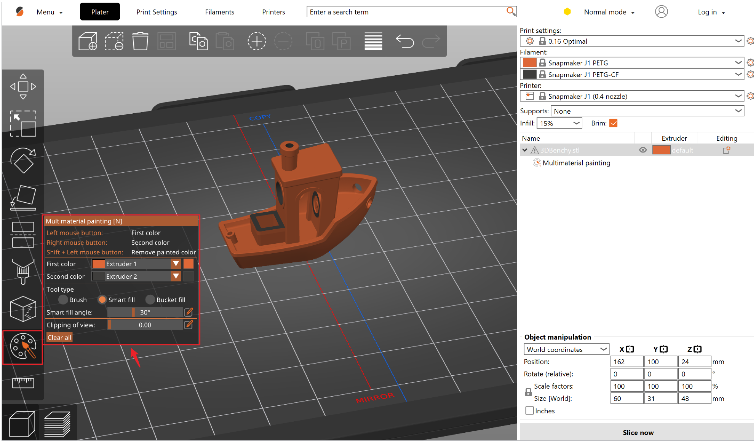This screenshot has width=756, height=443.
Task: Open the First color Extruder 1 dropdown
Action: [x=136, y=264]
